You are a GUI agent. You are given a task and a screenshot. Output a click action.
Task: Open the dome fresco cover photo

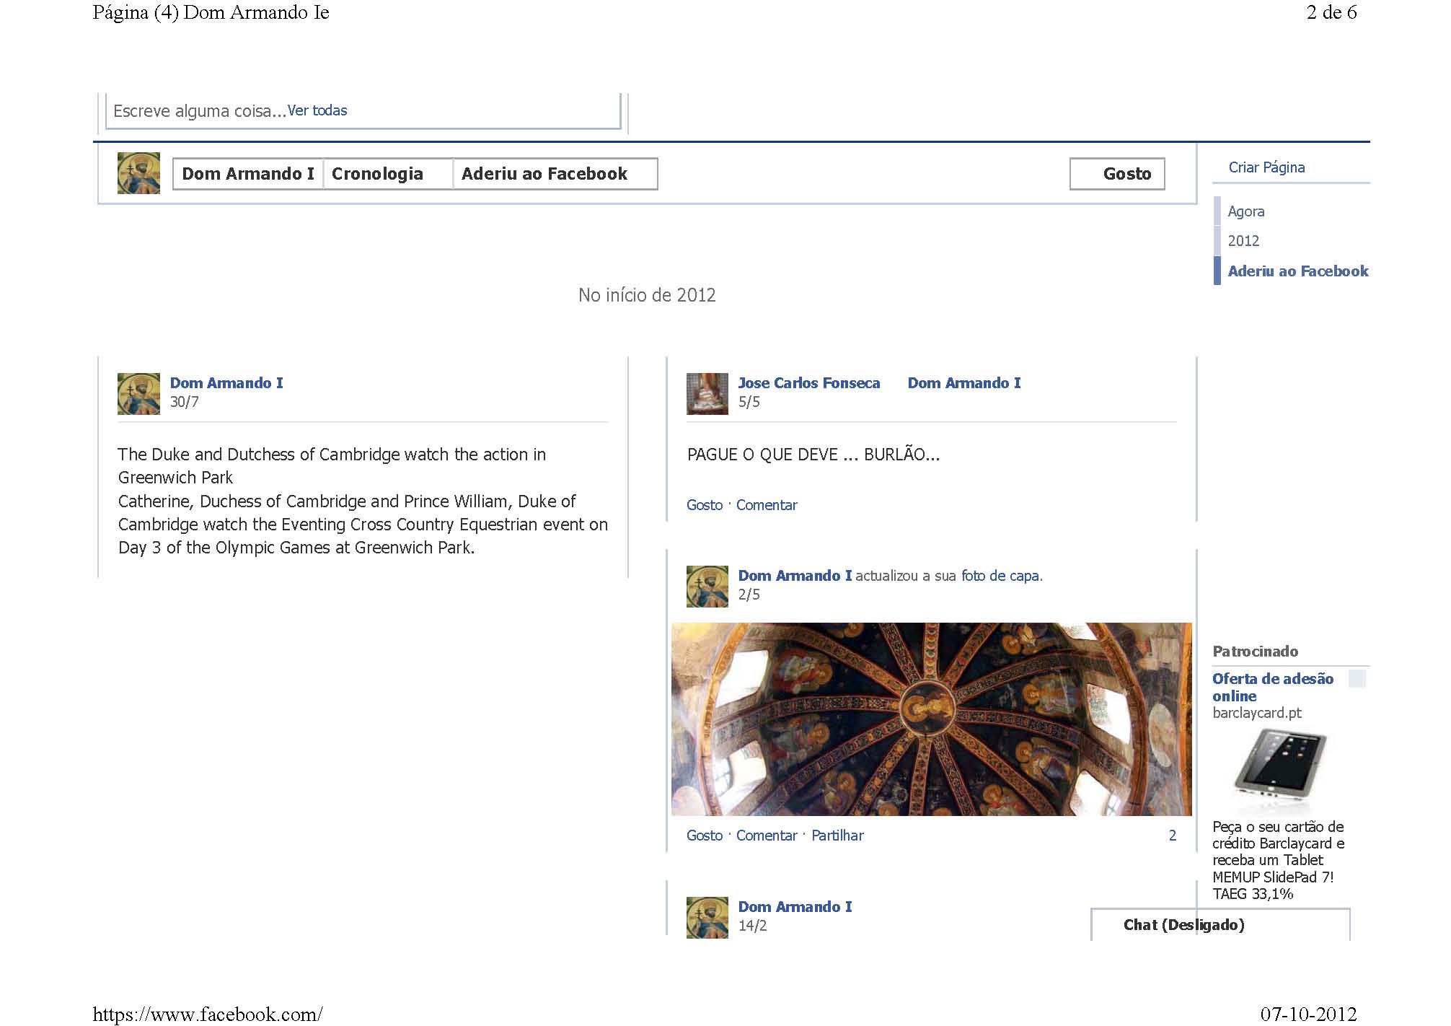click(x=931, y=719)
